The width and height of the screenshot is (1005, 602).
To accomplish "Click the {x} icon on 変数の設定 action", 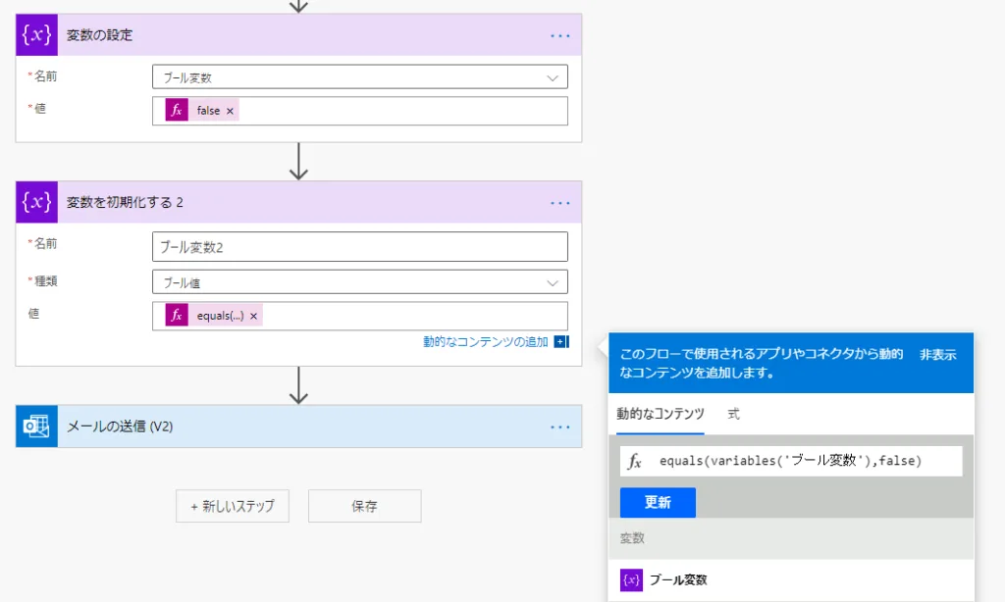I will [x=35, y=34].
